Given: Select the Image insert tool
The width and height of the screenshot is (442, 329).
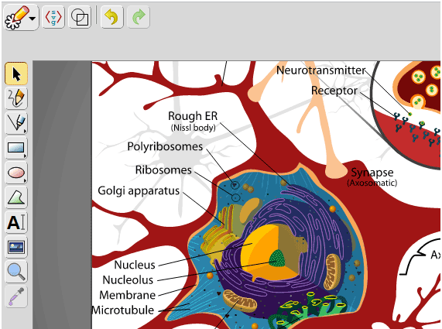Looking at the screenshot, I should tap(16, 247).
